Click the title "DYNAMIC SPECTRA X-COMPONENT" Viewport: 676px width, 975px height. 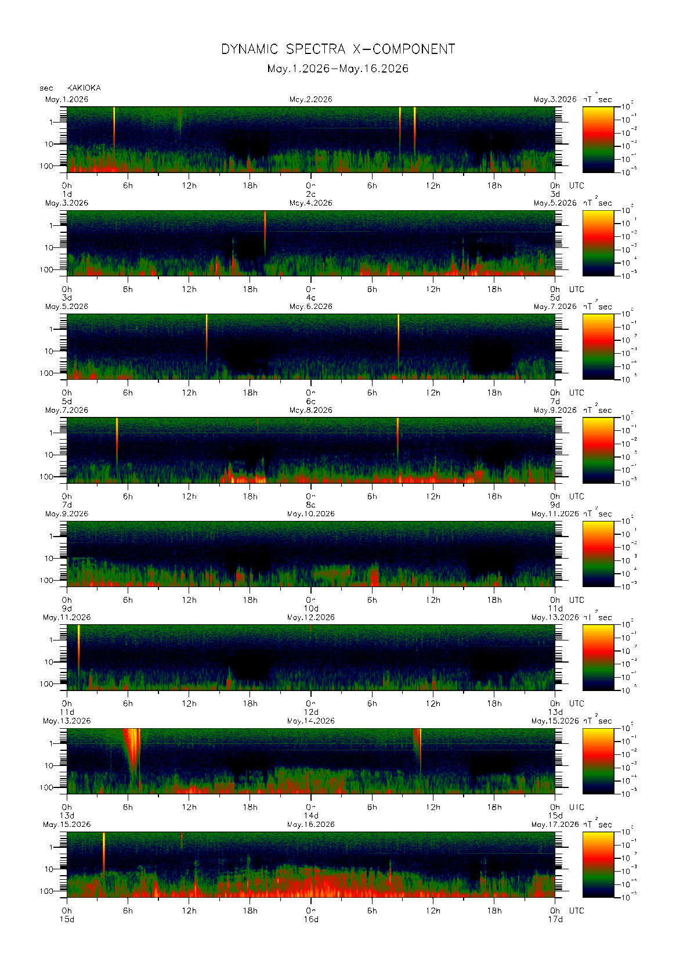point(338,49)
